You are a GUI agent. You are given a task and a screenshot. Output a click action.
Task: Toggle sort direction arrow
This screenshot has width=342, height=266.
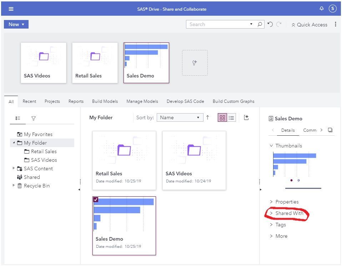(208, 117)
